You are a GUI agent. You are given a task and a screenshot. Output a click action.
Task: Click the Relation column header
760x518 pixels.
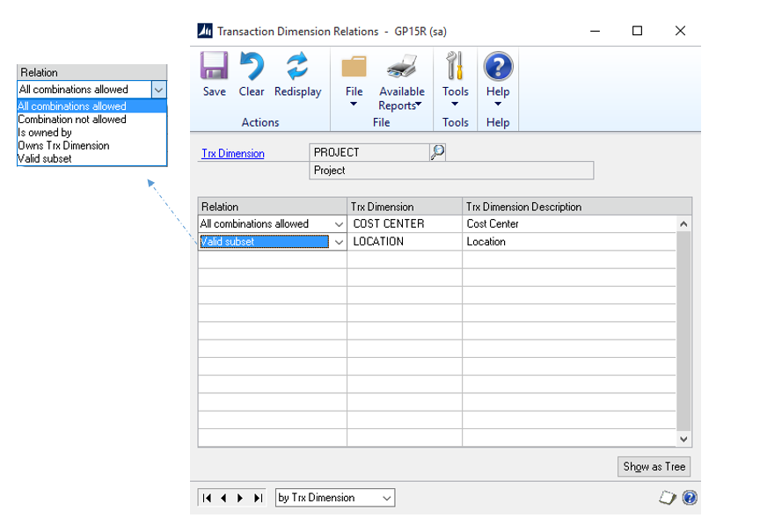[x=273, y=207]
